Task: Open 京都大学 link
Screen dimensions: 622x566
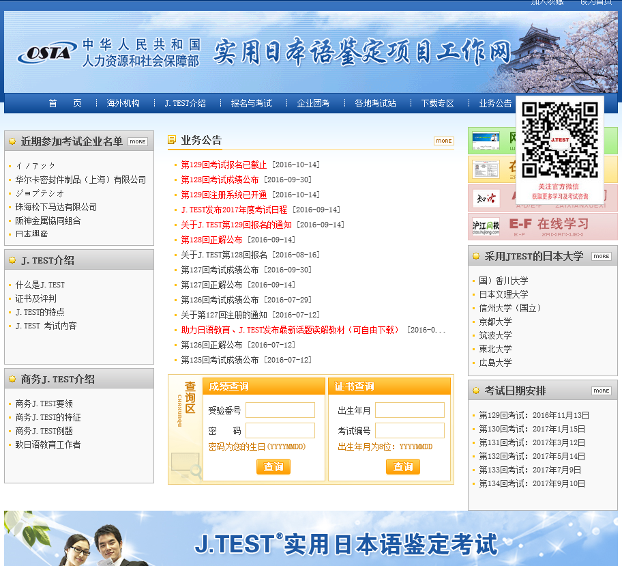Action: [495, 322]
